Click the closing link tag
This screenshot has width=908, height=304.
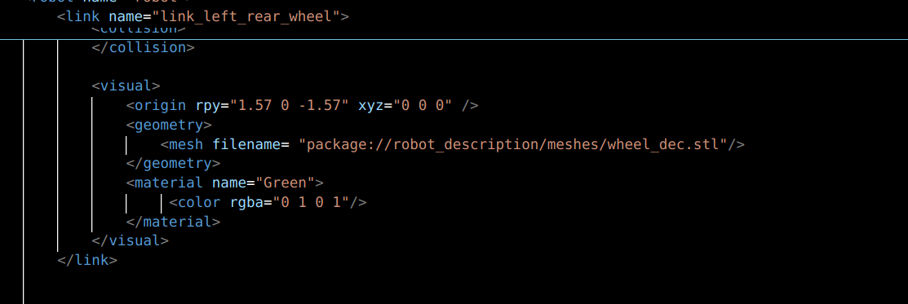pyautogui.click(x=86, y=260)
